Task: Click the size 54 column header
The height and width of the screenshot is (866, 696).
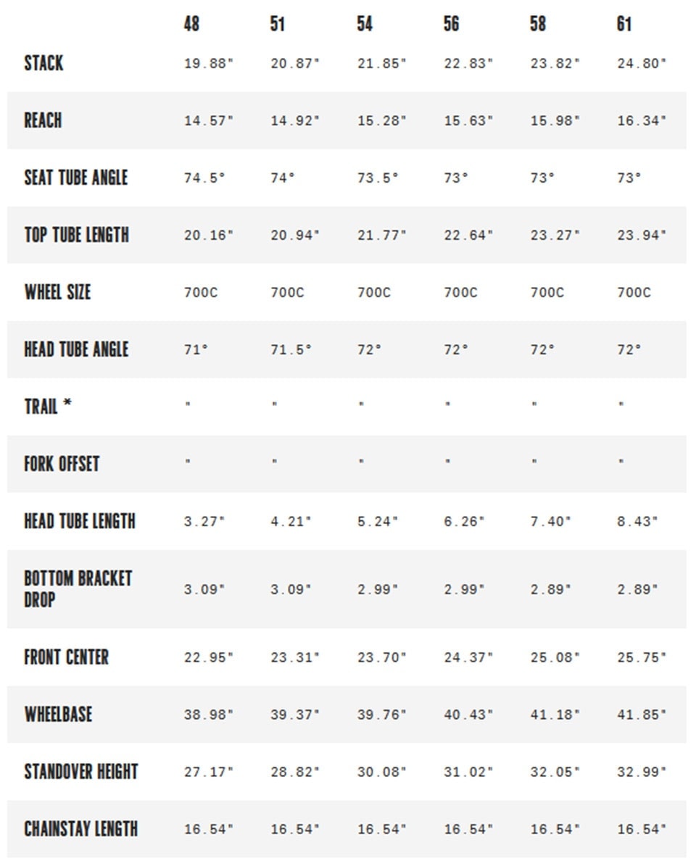Action: click(365, 24)
